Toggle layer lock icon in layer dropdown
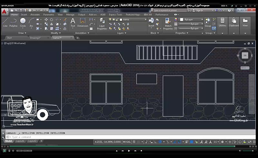 [117, 19]
